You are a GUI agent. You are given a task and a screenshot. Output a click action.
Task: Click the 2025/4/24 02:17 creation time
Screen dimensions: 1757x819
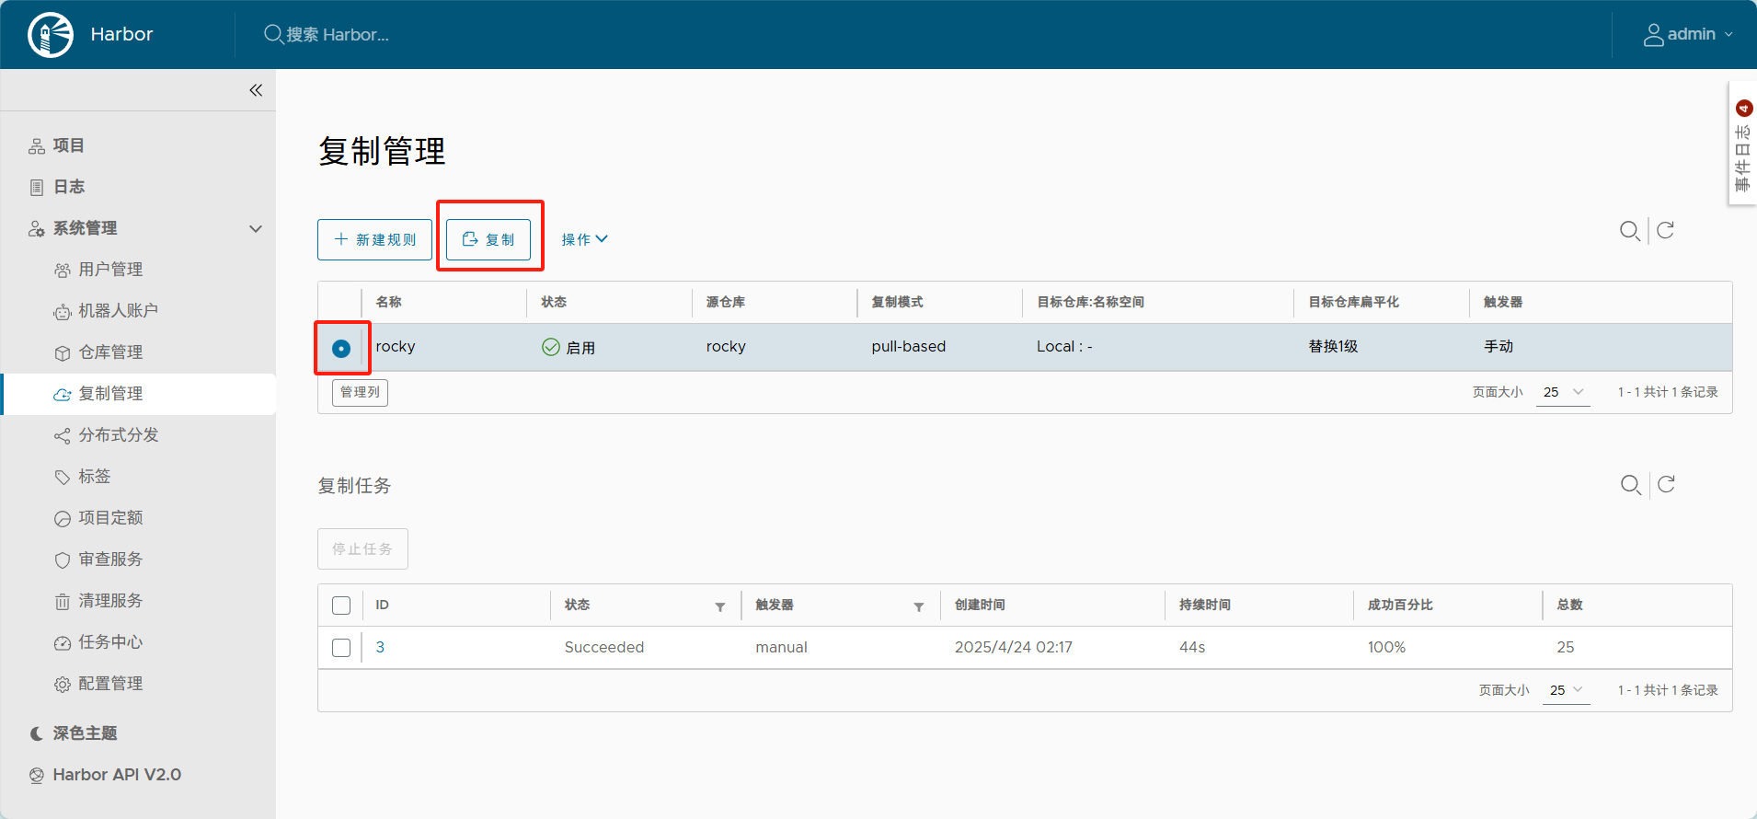pyautogui.click(x=1014, y=648)
